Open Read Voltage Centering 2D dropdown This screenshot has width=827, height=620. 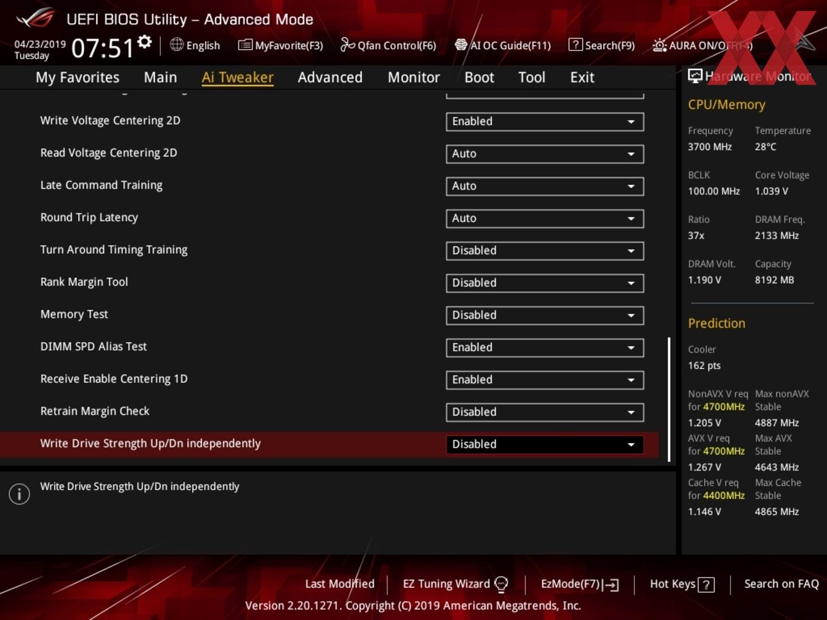545,154
